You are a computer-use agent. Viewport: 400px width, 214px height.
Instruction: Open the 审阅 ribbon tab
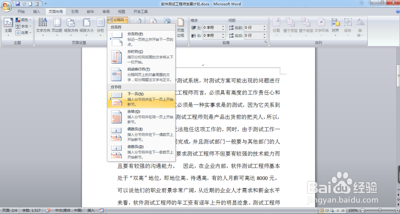point(106,12)
